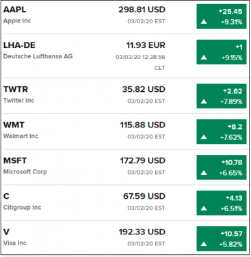The height and width of the screenshot is (257, 251).
Task: Click the MSFT ticker symbol
Action: (15, 160)
